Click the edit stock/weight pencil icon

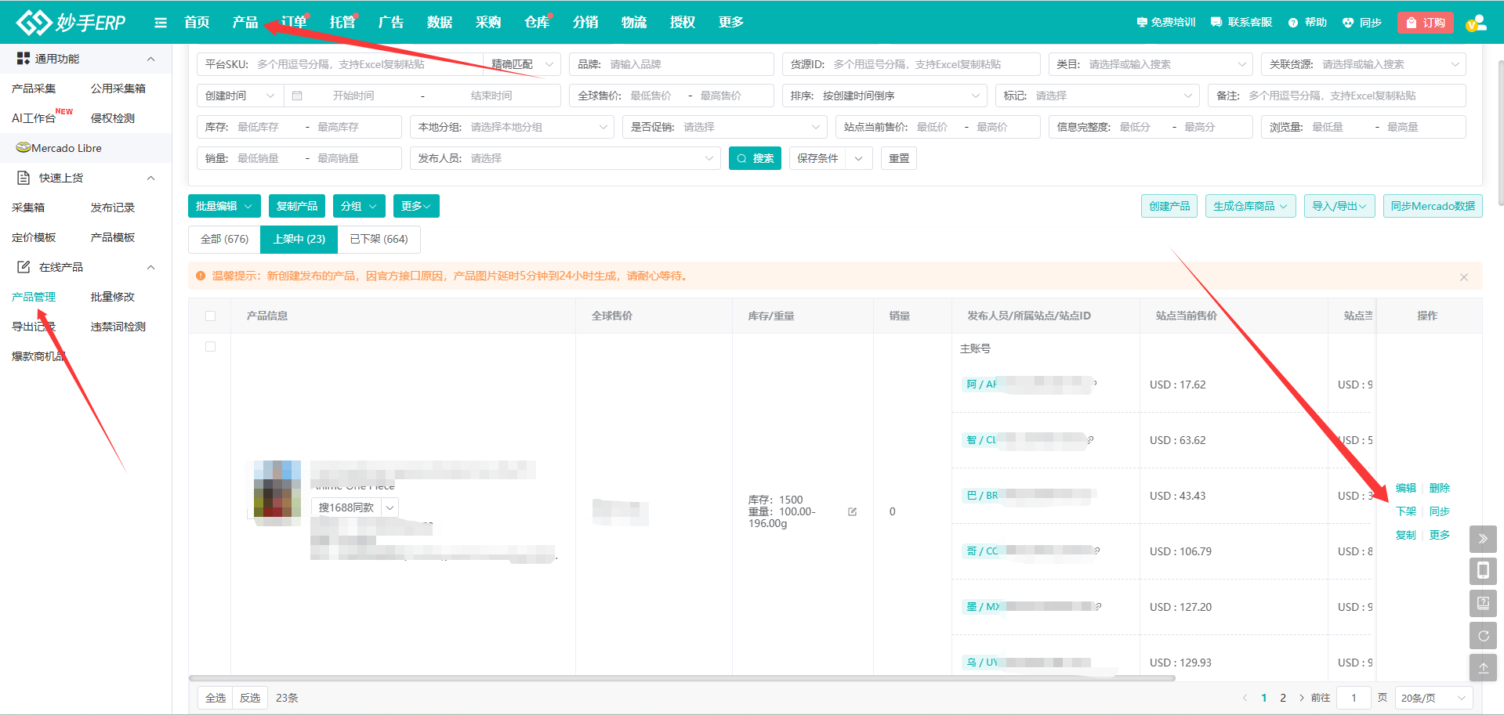(x=852, y=511)
